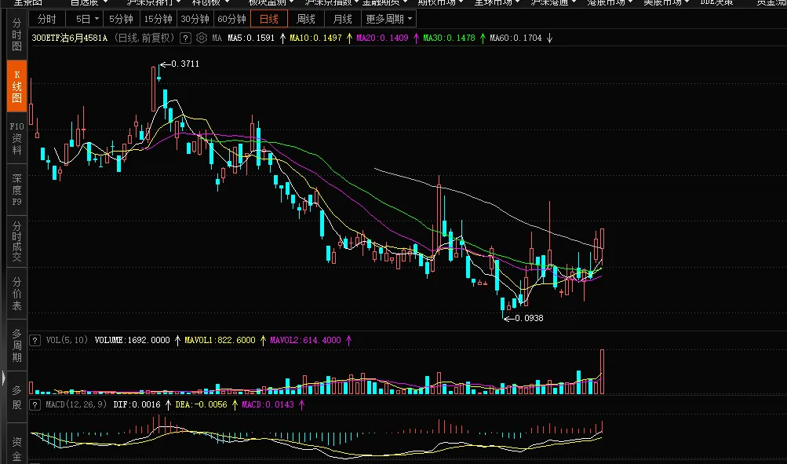
Task: Open 深度F9 in the left sidebar
Action: 16,190
